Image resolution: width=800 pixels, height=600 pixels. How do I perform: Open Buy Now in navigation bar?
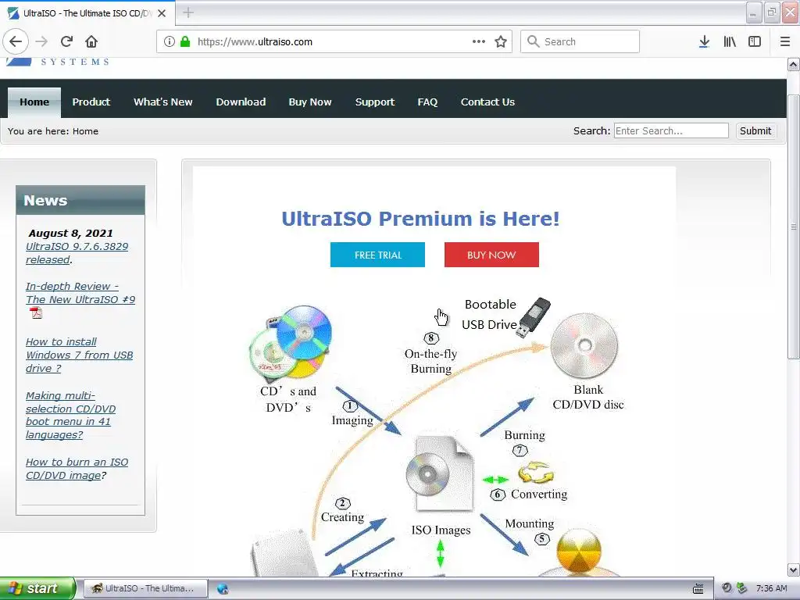(310, 102)
